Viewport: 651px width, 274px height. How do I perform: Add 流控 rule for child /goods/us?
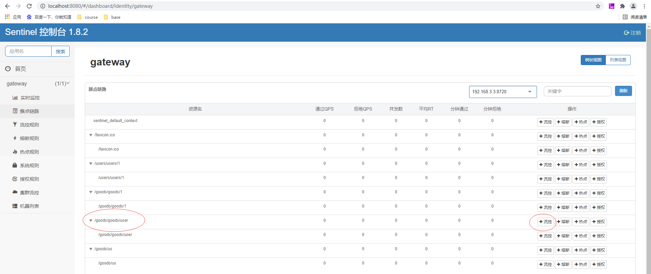545,265
